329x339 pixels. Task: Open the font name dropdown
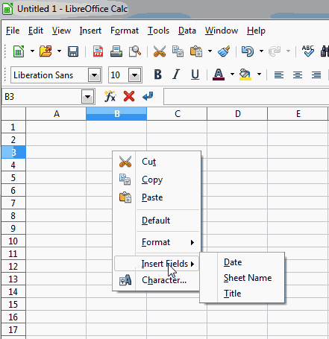pos(95,75)
